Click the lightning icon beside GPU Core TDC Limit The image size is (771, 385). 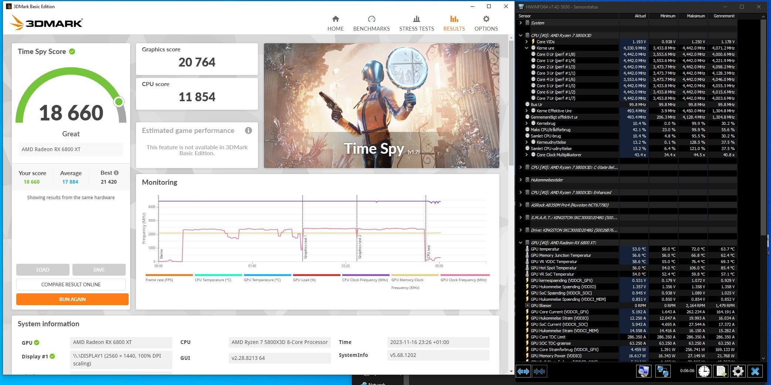point(527,337)
